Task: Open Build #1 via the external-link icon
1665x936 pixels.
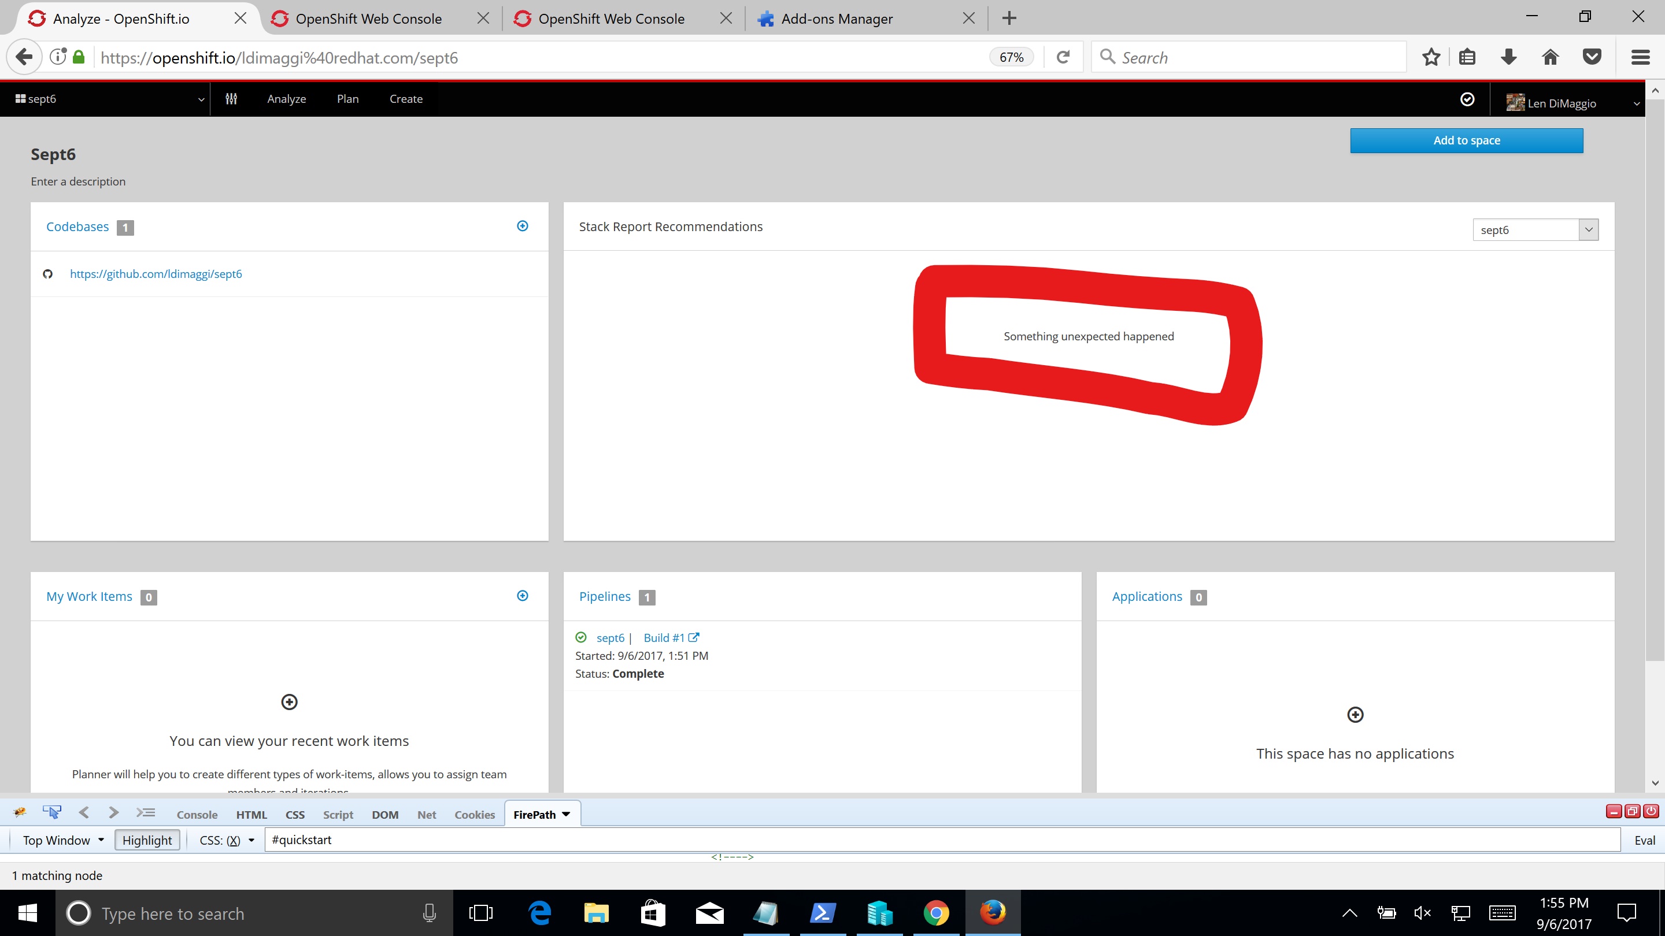Action: (694, 637)
